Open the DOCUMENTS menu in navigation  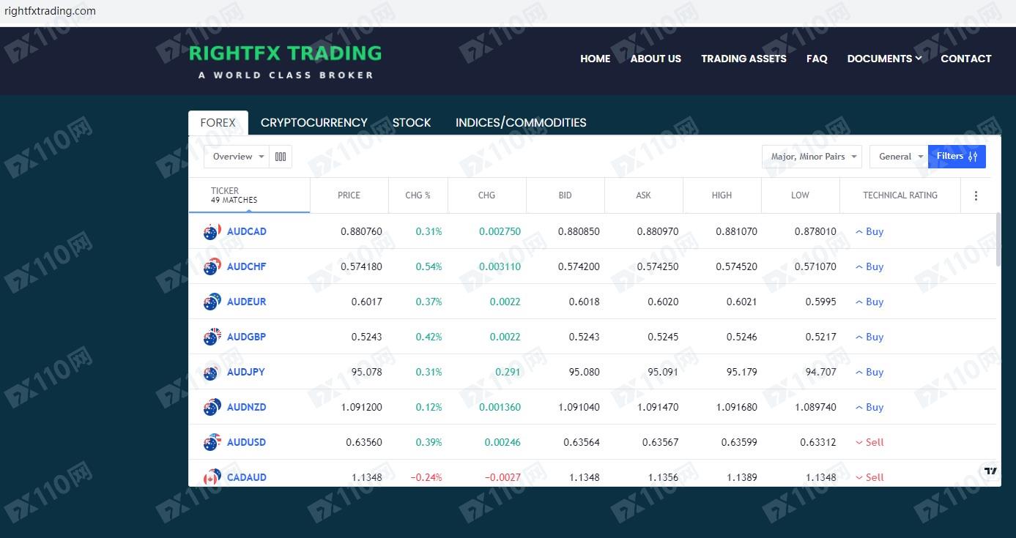pyautogui.click(x=883, y=59)
